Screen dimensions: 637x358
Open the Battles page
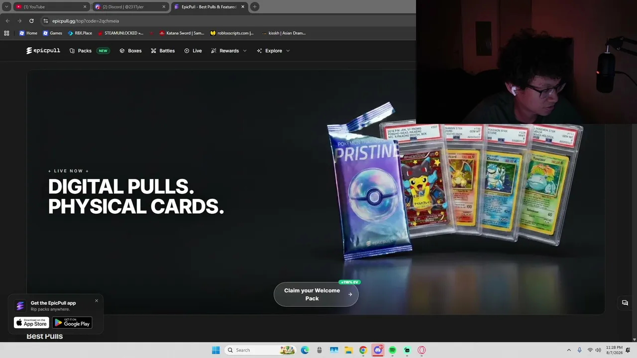pyautogui.click(x=163, y=51)
